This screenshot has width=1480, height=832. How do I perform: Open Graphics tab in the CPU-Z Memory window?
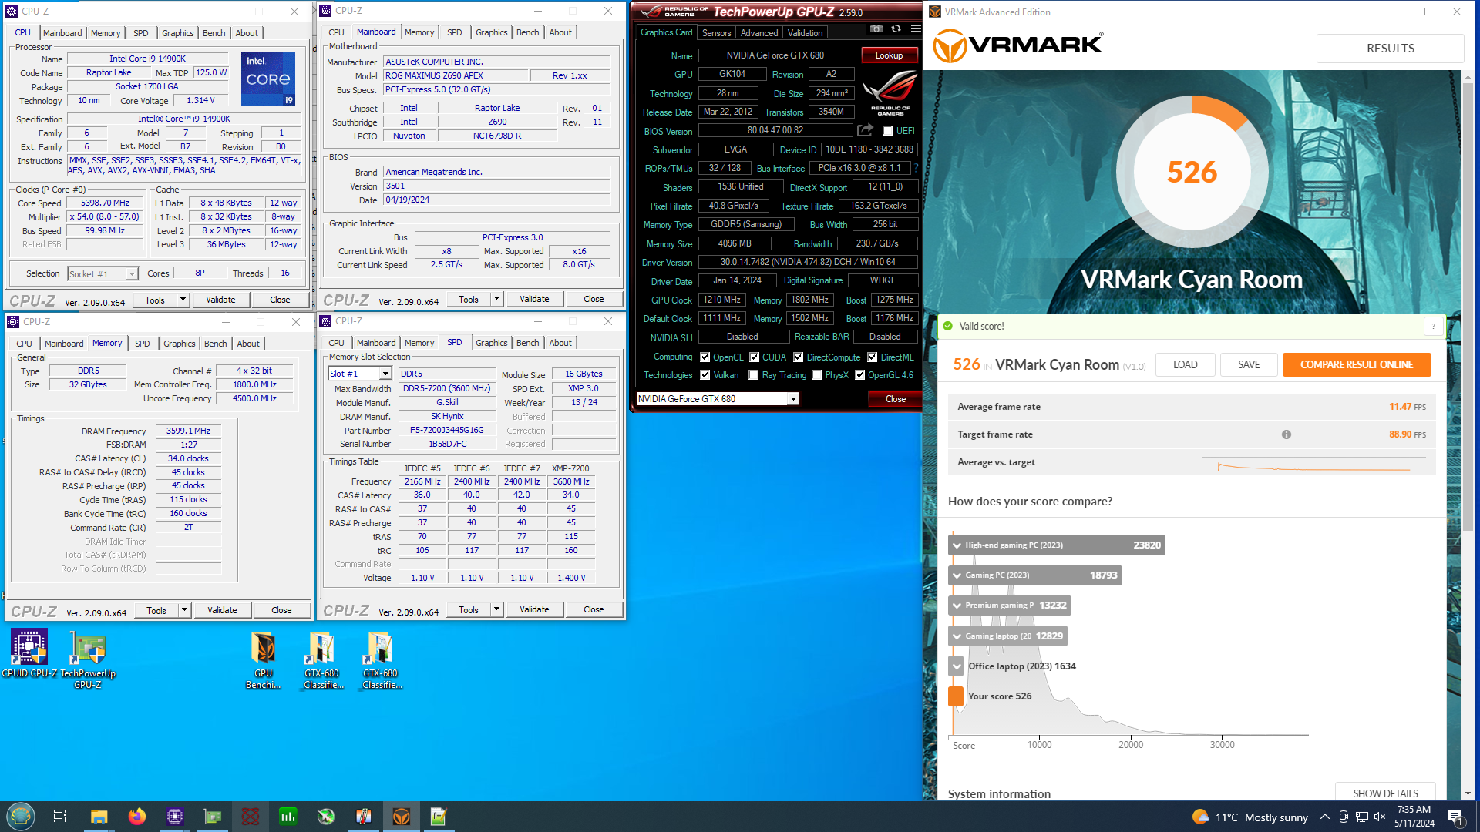pos(180,344)
